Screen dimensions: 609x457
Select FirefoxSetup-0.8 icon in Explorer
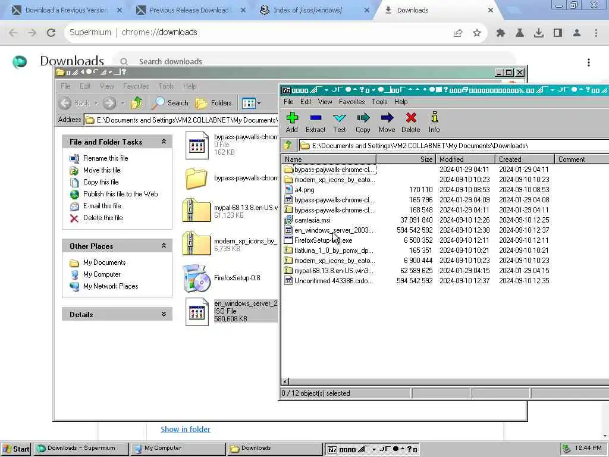tap(197, 278)
